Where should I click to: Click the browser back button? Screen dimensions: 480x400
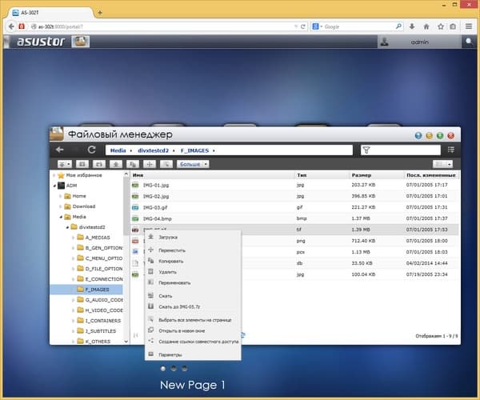pyautogui.click(x=11, y=26)
